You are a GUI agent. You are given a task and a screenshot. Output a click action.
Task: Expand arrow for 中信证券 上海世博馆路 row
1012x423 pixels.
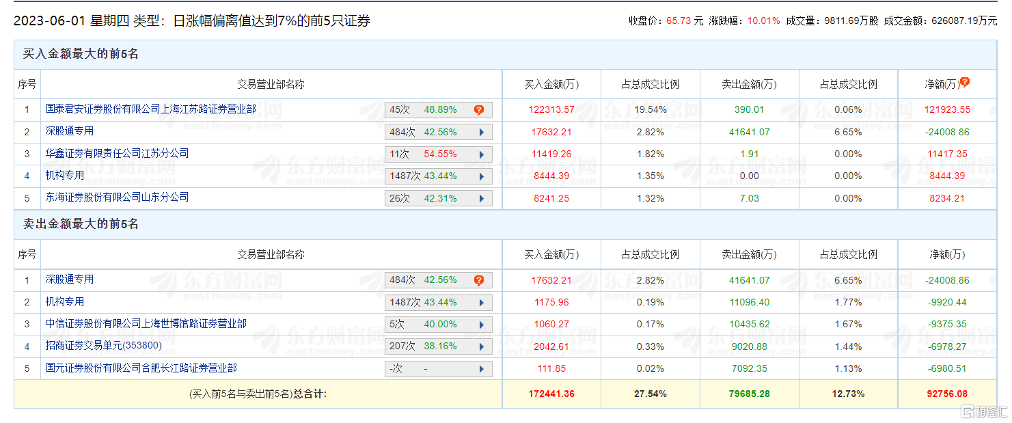click(x=481, y=325)
